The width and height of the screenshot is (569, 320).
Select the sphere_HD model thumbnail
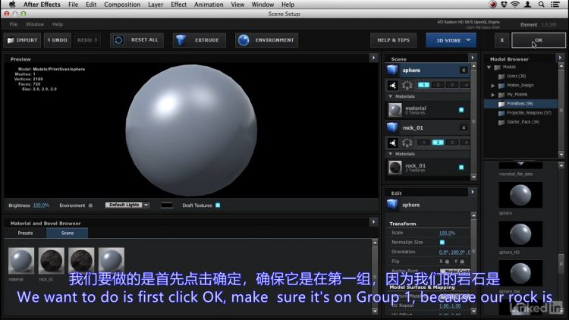pyautogui.click(x=520, y=234)
